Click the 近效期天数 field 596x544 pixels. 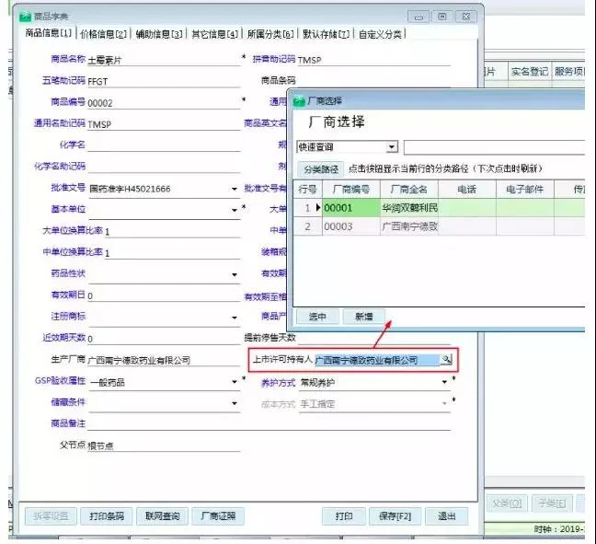pos(164,339)
